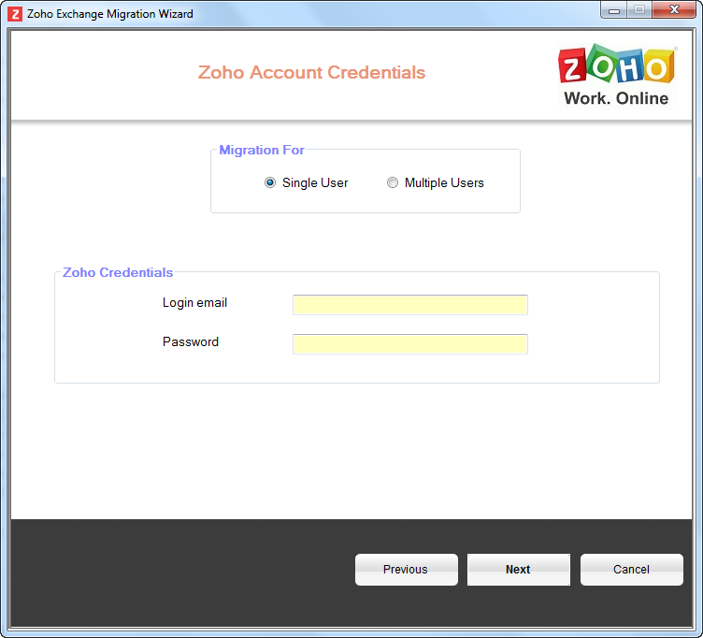Proceed with the Next button

coord(519,570)
